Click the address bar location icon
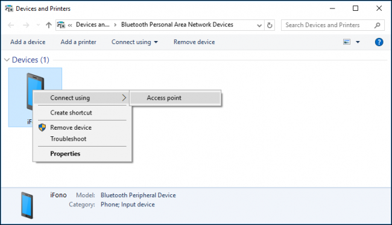392x225 pixels. tap(61, 25)
